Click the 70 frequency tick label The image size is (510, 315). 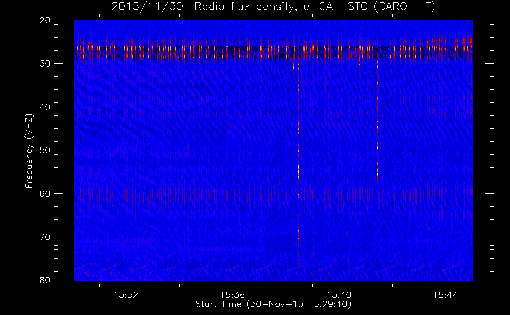[x=44, y=237]
